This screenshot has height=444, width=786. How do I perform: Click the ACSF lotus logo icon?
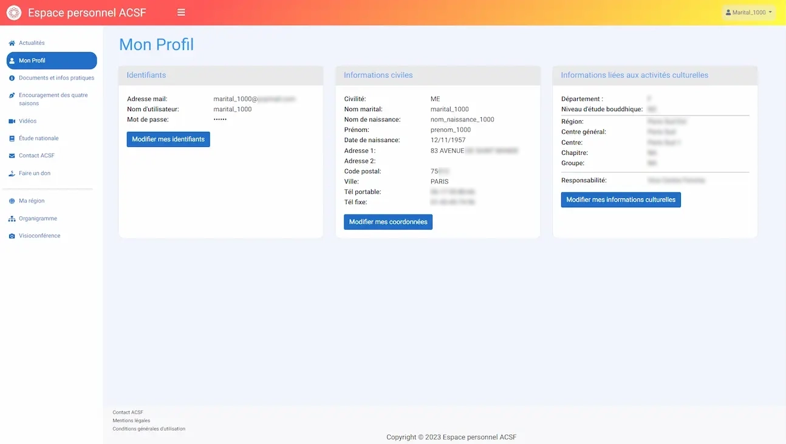pyautogui.click(x=13, y=13)
